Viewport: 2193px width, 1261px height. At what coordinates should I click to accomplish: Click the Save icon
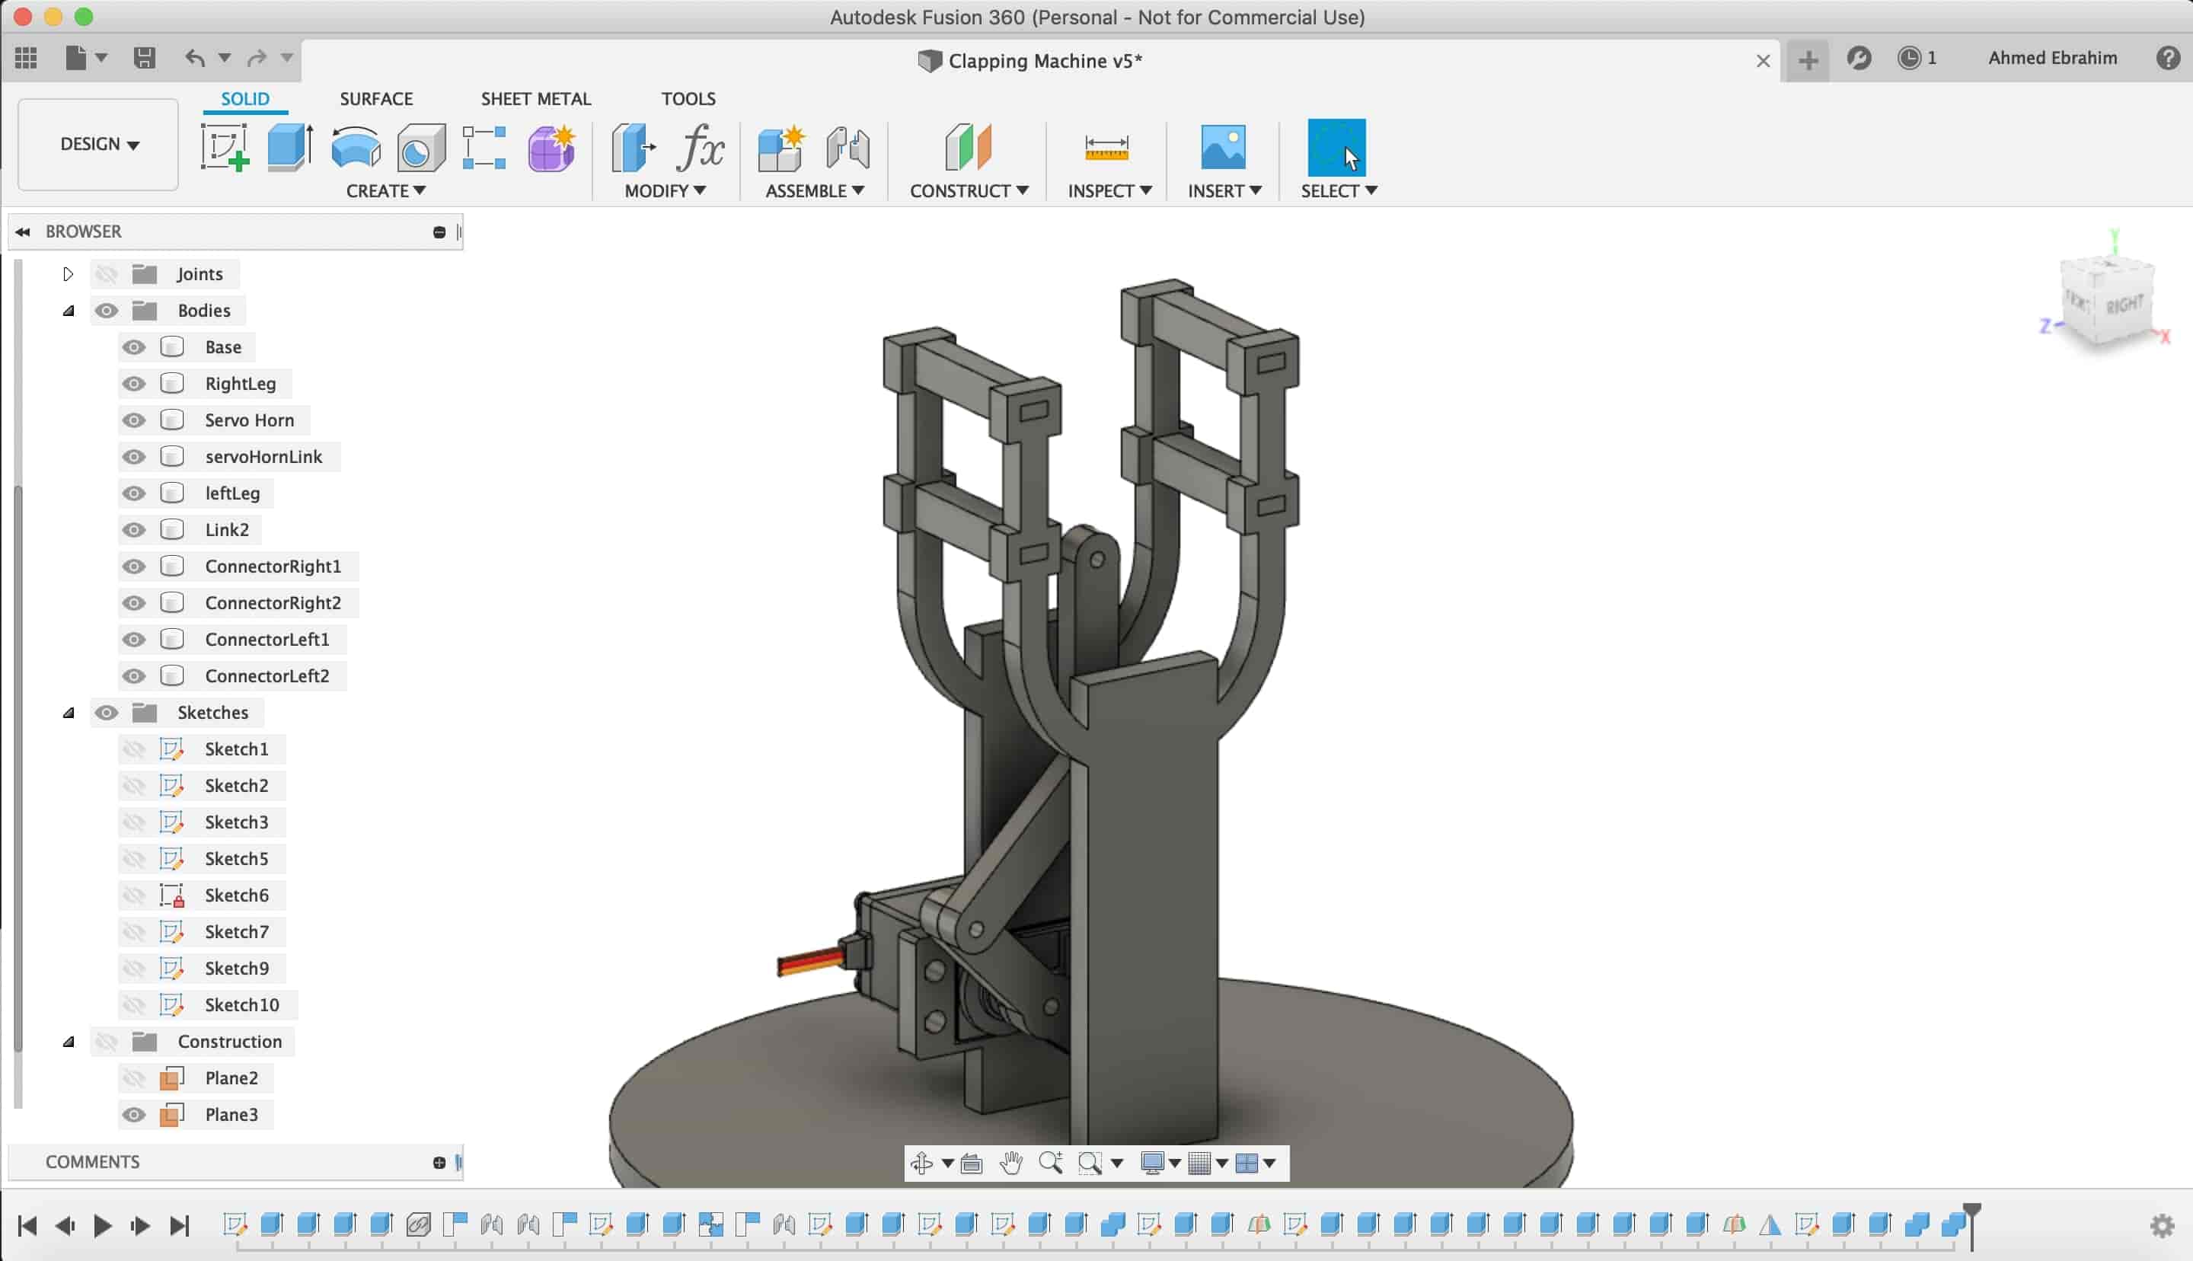[x=145, y=58]
